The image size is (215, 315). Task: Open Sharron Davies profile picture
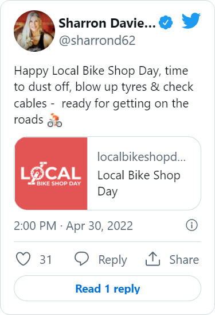(34, 31)
